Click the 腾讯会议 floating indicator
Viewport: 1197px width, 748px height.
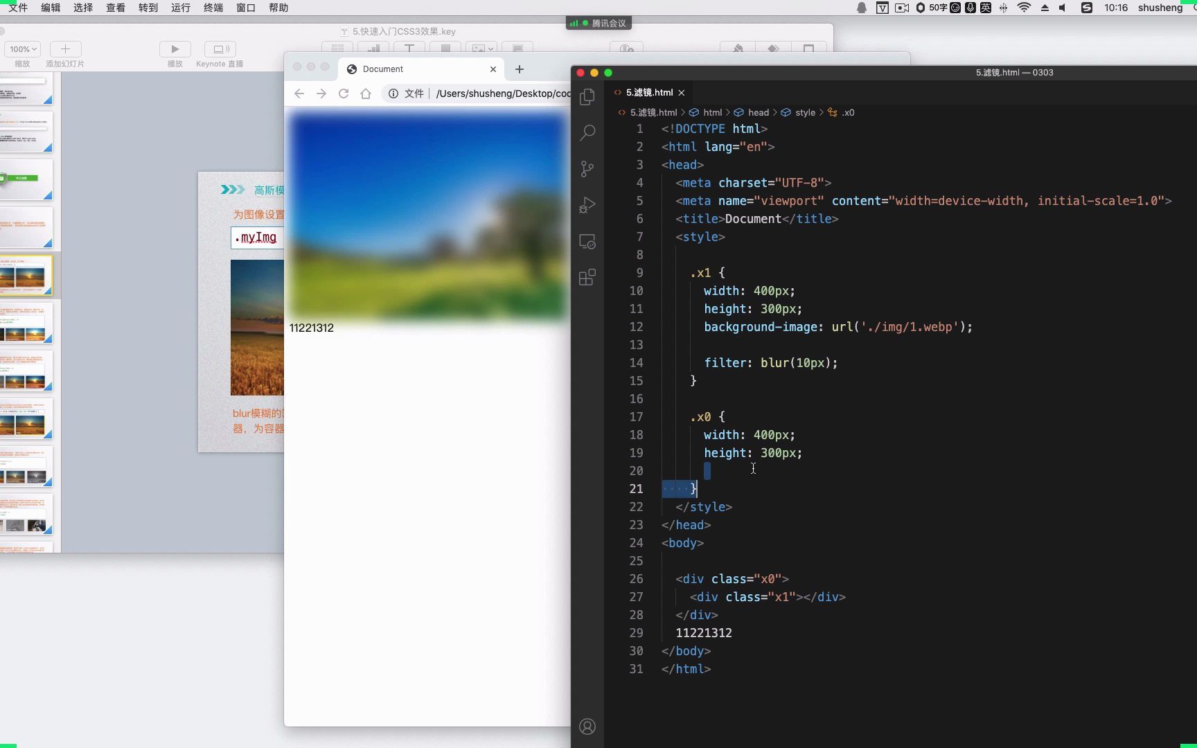point(598,23)
